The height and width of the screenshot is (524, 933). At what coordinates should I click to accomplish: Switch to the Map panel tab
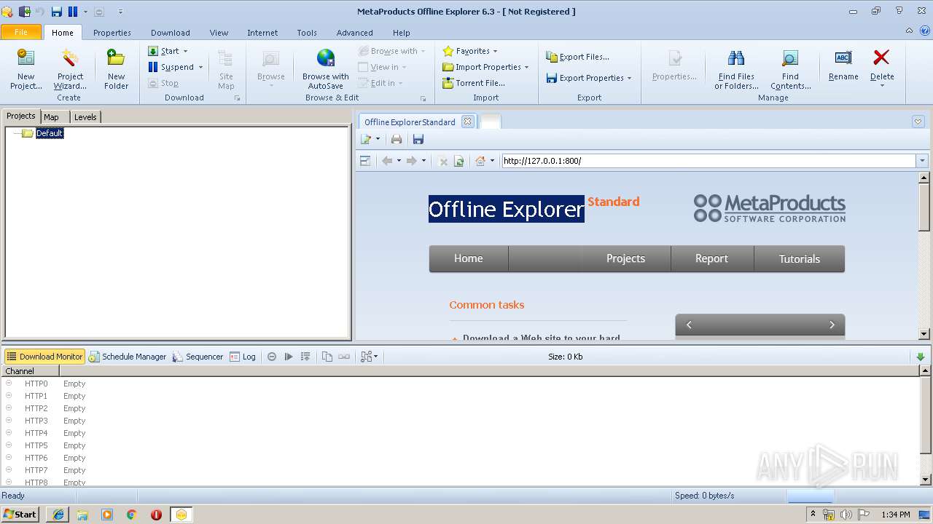[x=51, y=116]
